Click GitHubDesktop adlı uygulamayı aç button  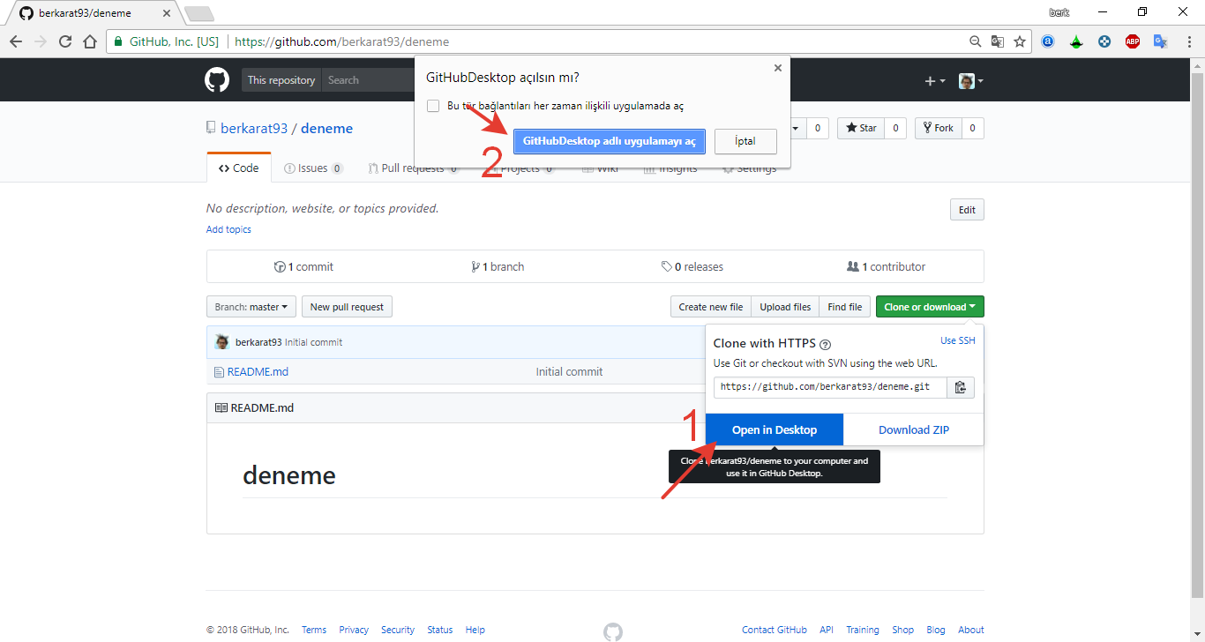609,141
